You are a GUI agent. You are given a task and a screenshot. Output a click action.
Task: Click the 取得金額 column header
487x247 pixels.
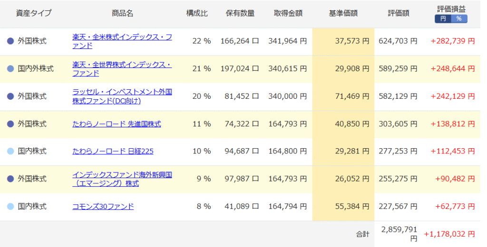[288, 13]
